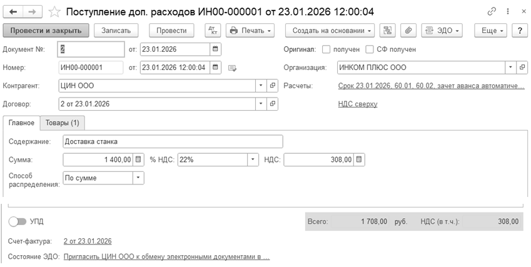Open calendar for Документ № date field
The width and height of the screenshot is (531, 267).
point(215,49)
